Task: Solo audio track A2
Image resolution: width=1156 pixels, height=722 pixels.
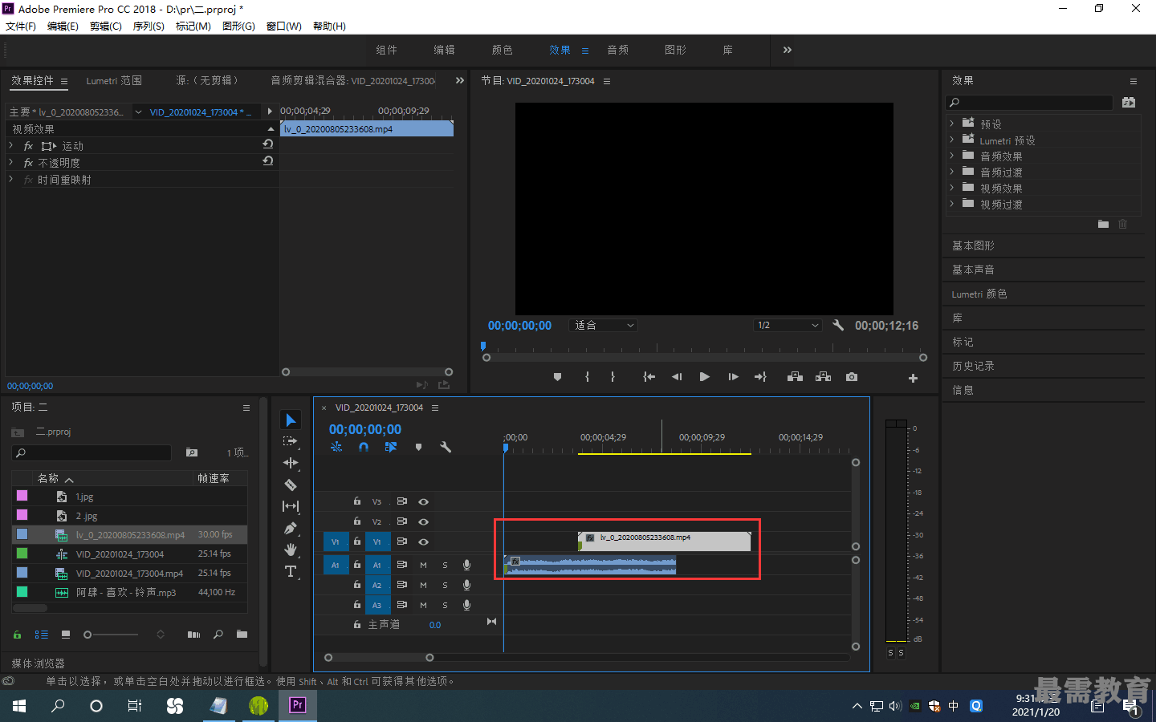Action: (445, 585)
